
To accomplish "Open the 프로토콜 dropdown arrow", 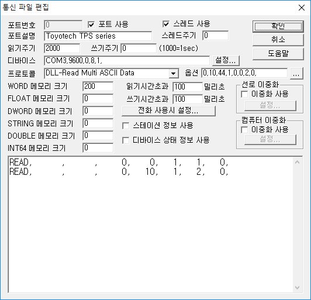I will tap(174, 74).
